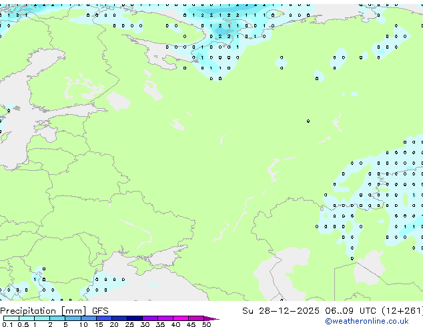Click the 0.1 to 0.5 mm legend swatch
This screenshot has width=423, height=327.
coord(11,318)
